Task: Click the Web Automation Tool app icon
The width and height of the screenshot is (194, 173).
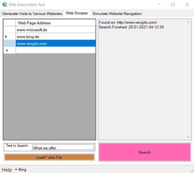Action: [5, 4]
